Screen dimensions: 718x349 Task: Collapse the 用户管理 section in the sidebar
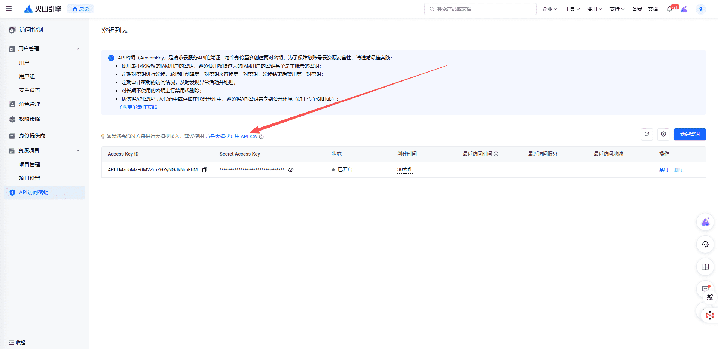[x=78, y=49]
